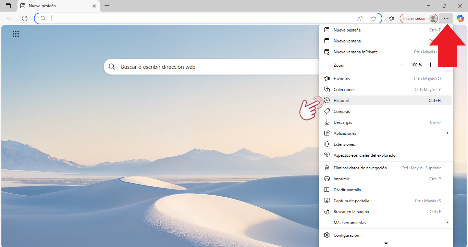Refresh the page with the reload icon

pyautogui.click(x=25, y=18)
